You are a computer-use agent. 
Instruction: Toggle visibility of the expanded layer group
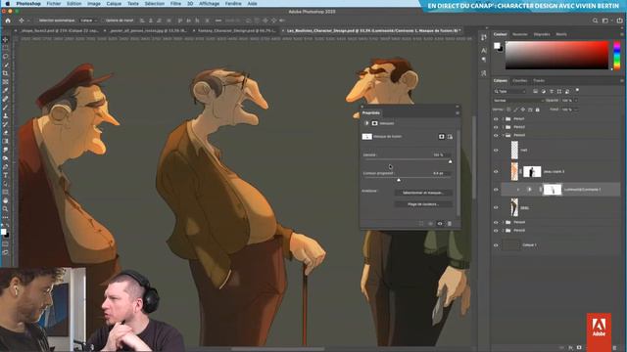496,135
